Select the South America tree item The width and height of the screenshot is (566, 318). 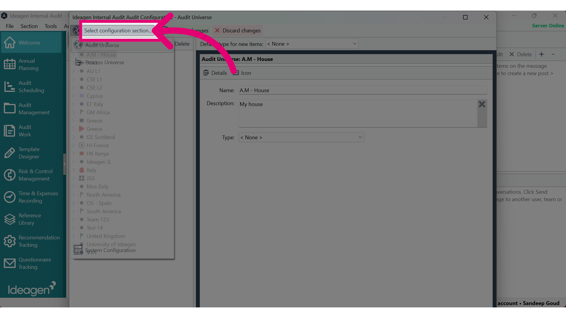103,211
